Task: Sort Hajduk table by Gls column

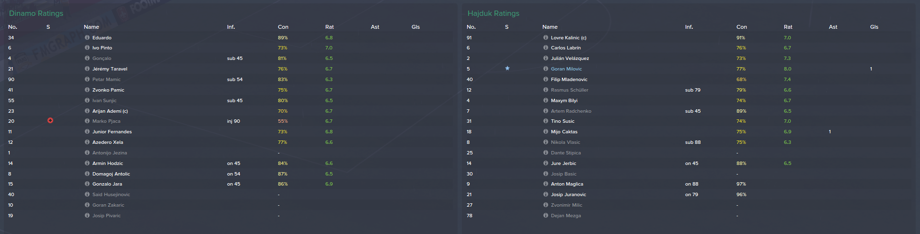Action: (874, 27)
